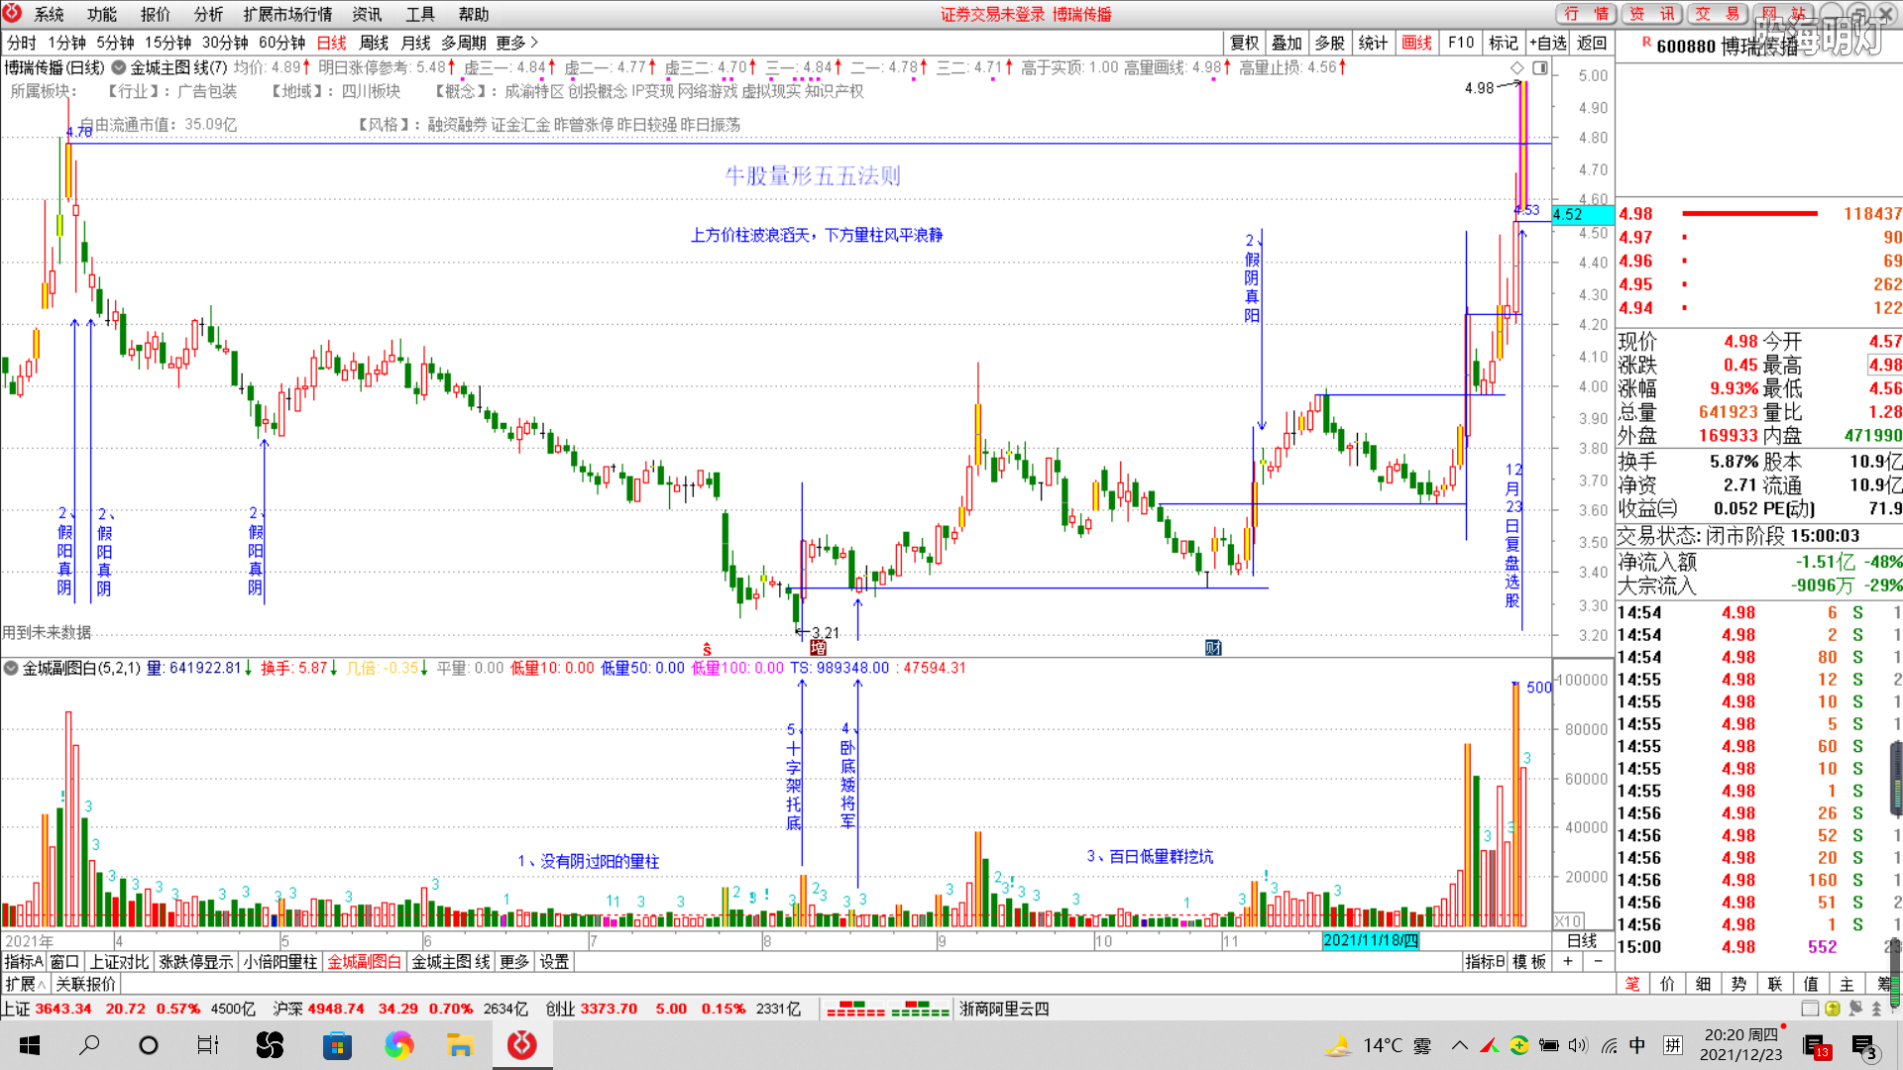The image size is (1903, 1070).
Task: Open the 日线 period selector under chart
Action: 1582,940
